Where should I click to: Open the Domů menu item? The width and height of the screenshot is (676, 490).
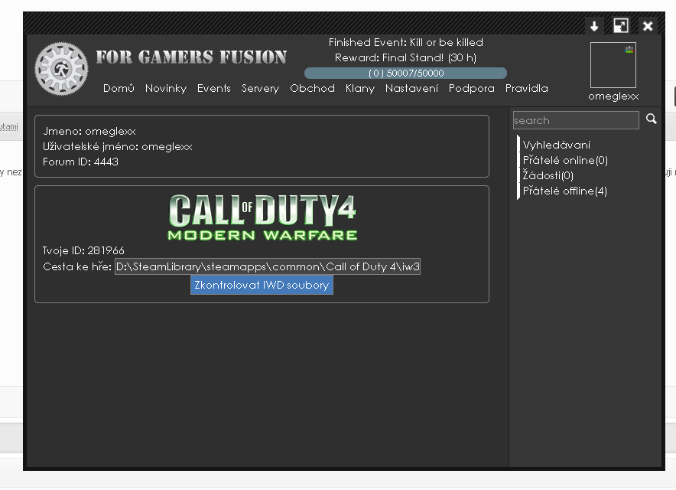[x=119, y=88]
